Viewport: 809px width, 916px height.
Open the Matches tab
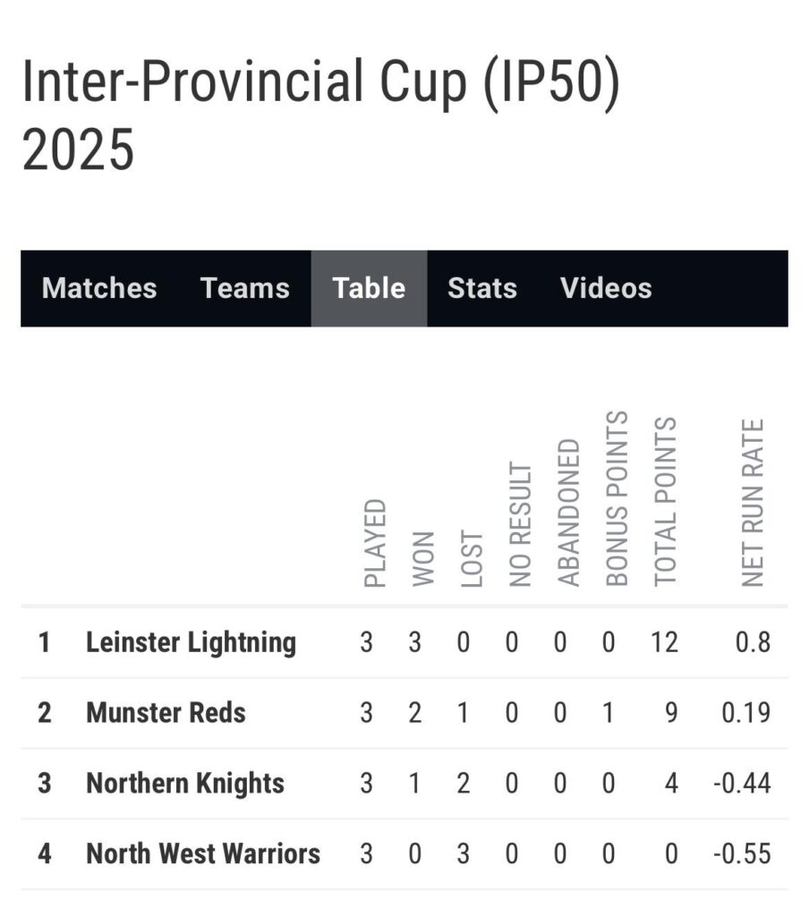point(99,288)
